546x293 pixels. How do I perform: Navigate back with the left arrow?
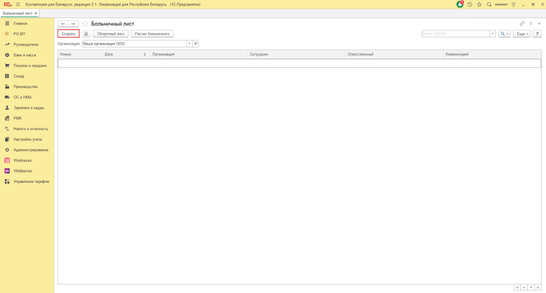coord(63,24)
